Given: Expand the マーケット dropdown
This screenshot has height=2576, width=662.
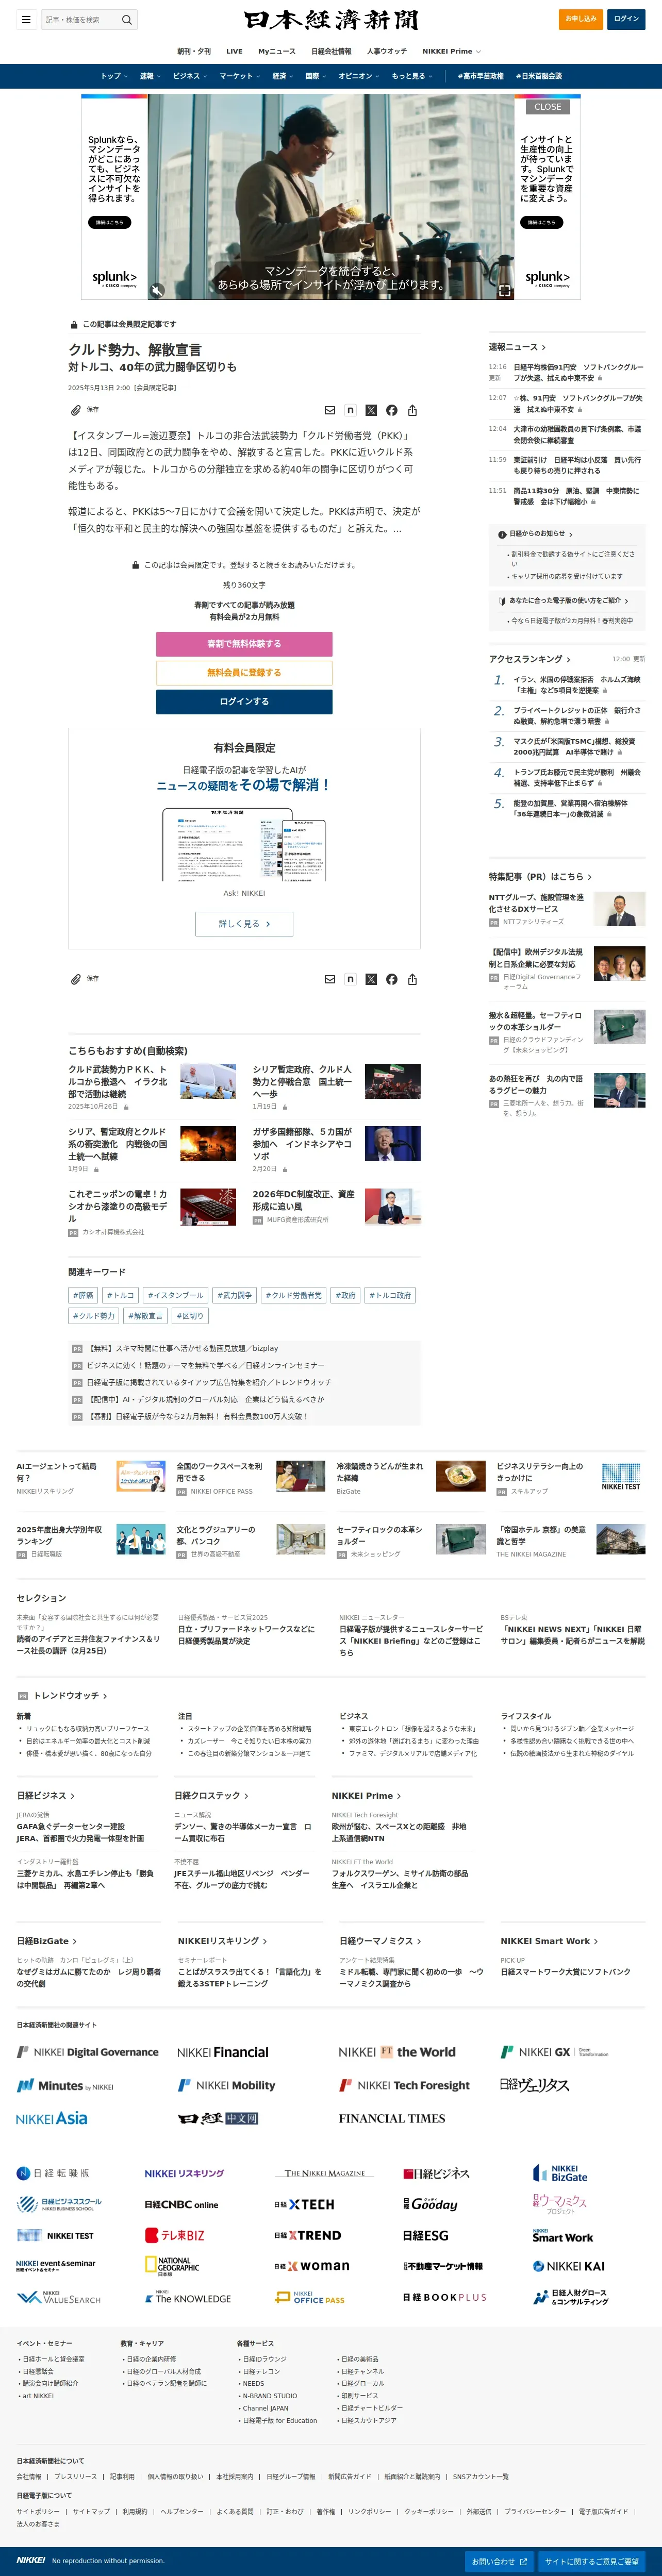Looking at the screenshot, I should coord(240,76).
